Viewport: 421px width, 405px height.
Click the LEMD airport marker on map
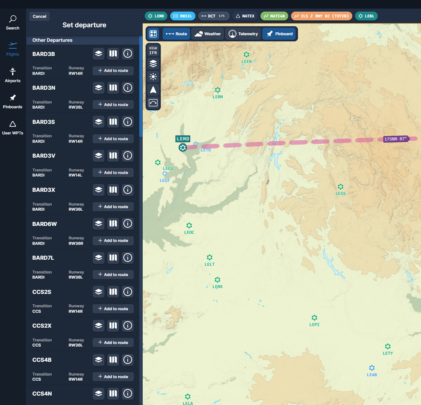(183, 147)
